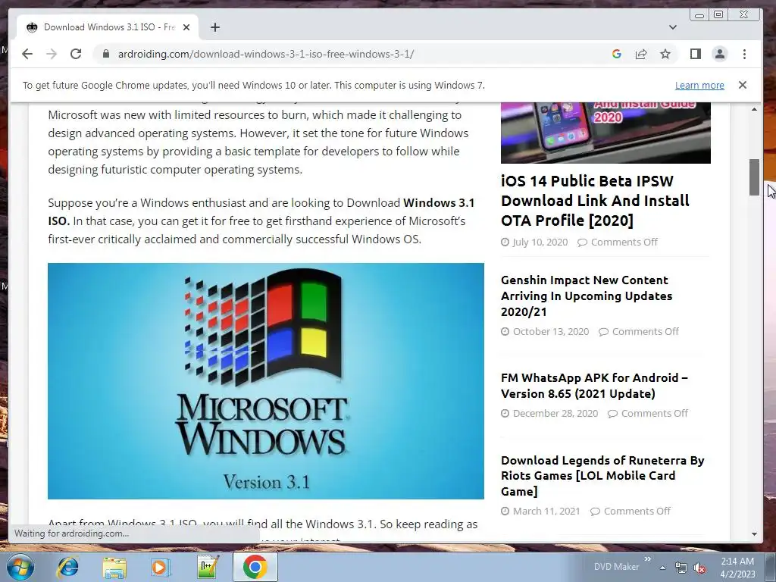Screen dimensions: 776x582
Task: Click the Chrome taskbar button
Action: (x=255, y=567)
